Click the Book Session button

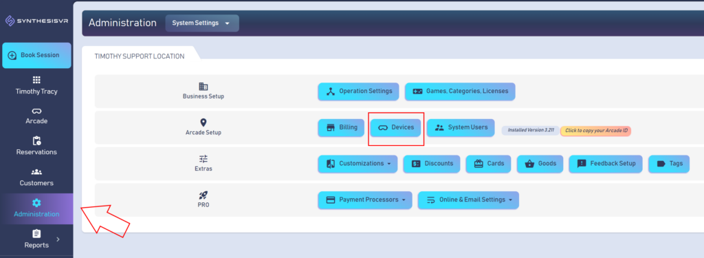coord(36,55)
